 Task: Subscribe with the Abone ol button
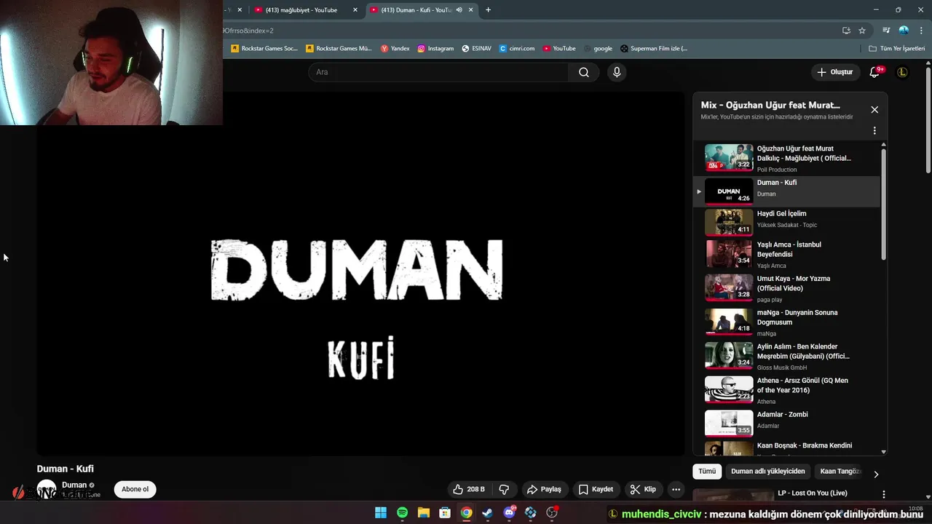135,489
